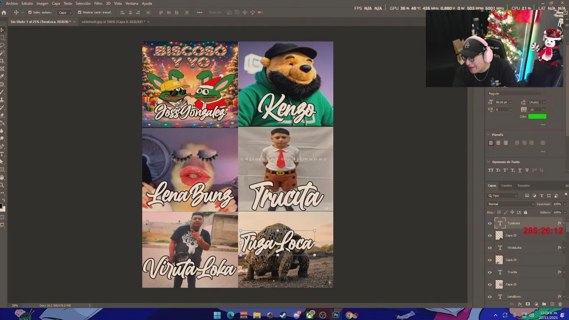Collapse the Párrafo section
569x320 pixels.
pos(489,135)
